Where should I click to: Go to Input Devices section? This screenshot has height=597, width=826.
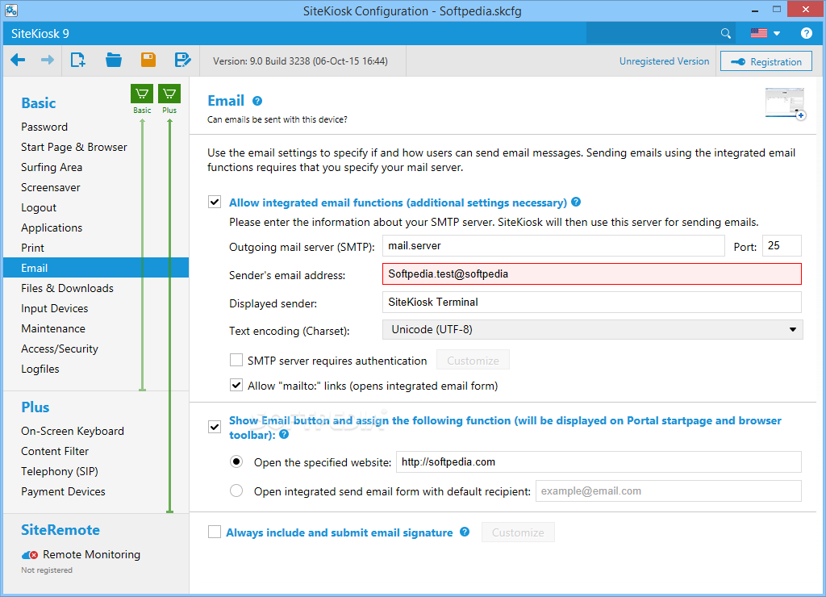pos(54,308)
